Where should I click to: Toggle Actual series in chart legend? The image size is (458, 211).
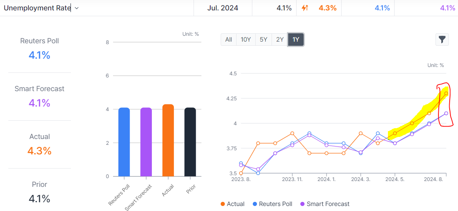click(x=232, y=204)
